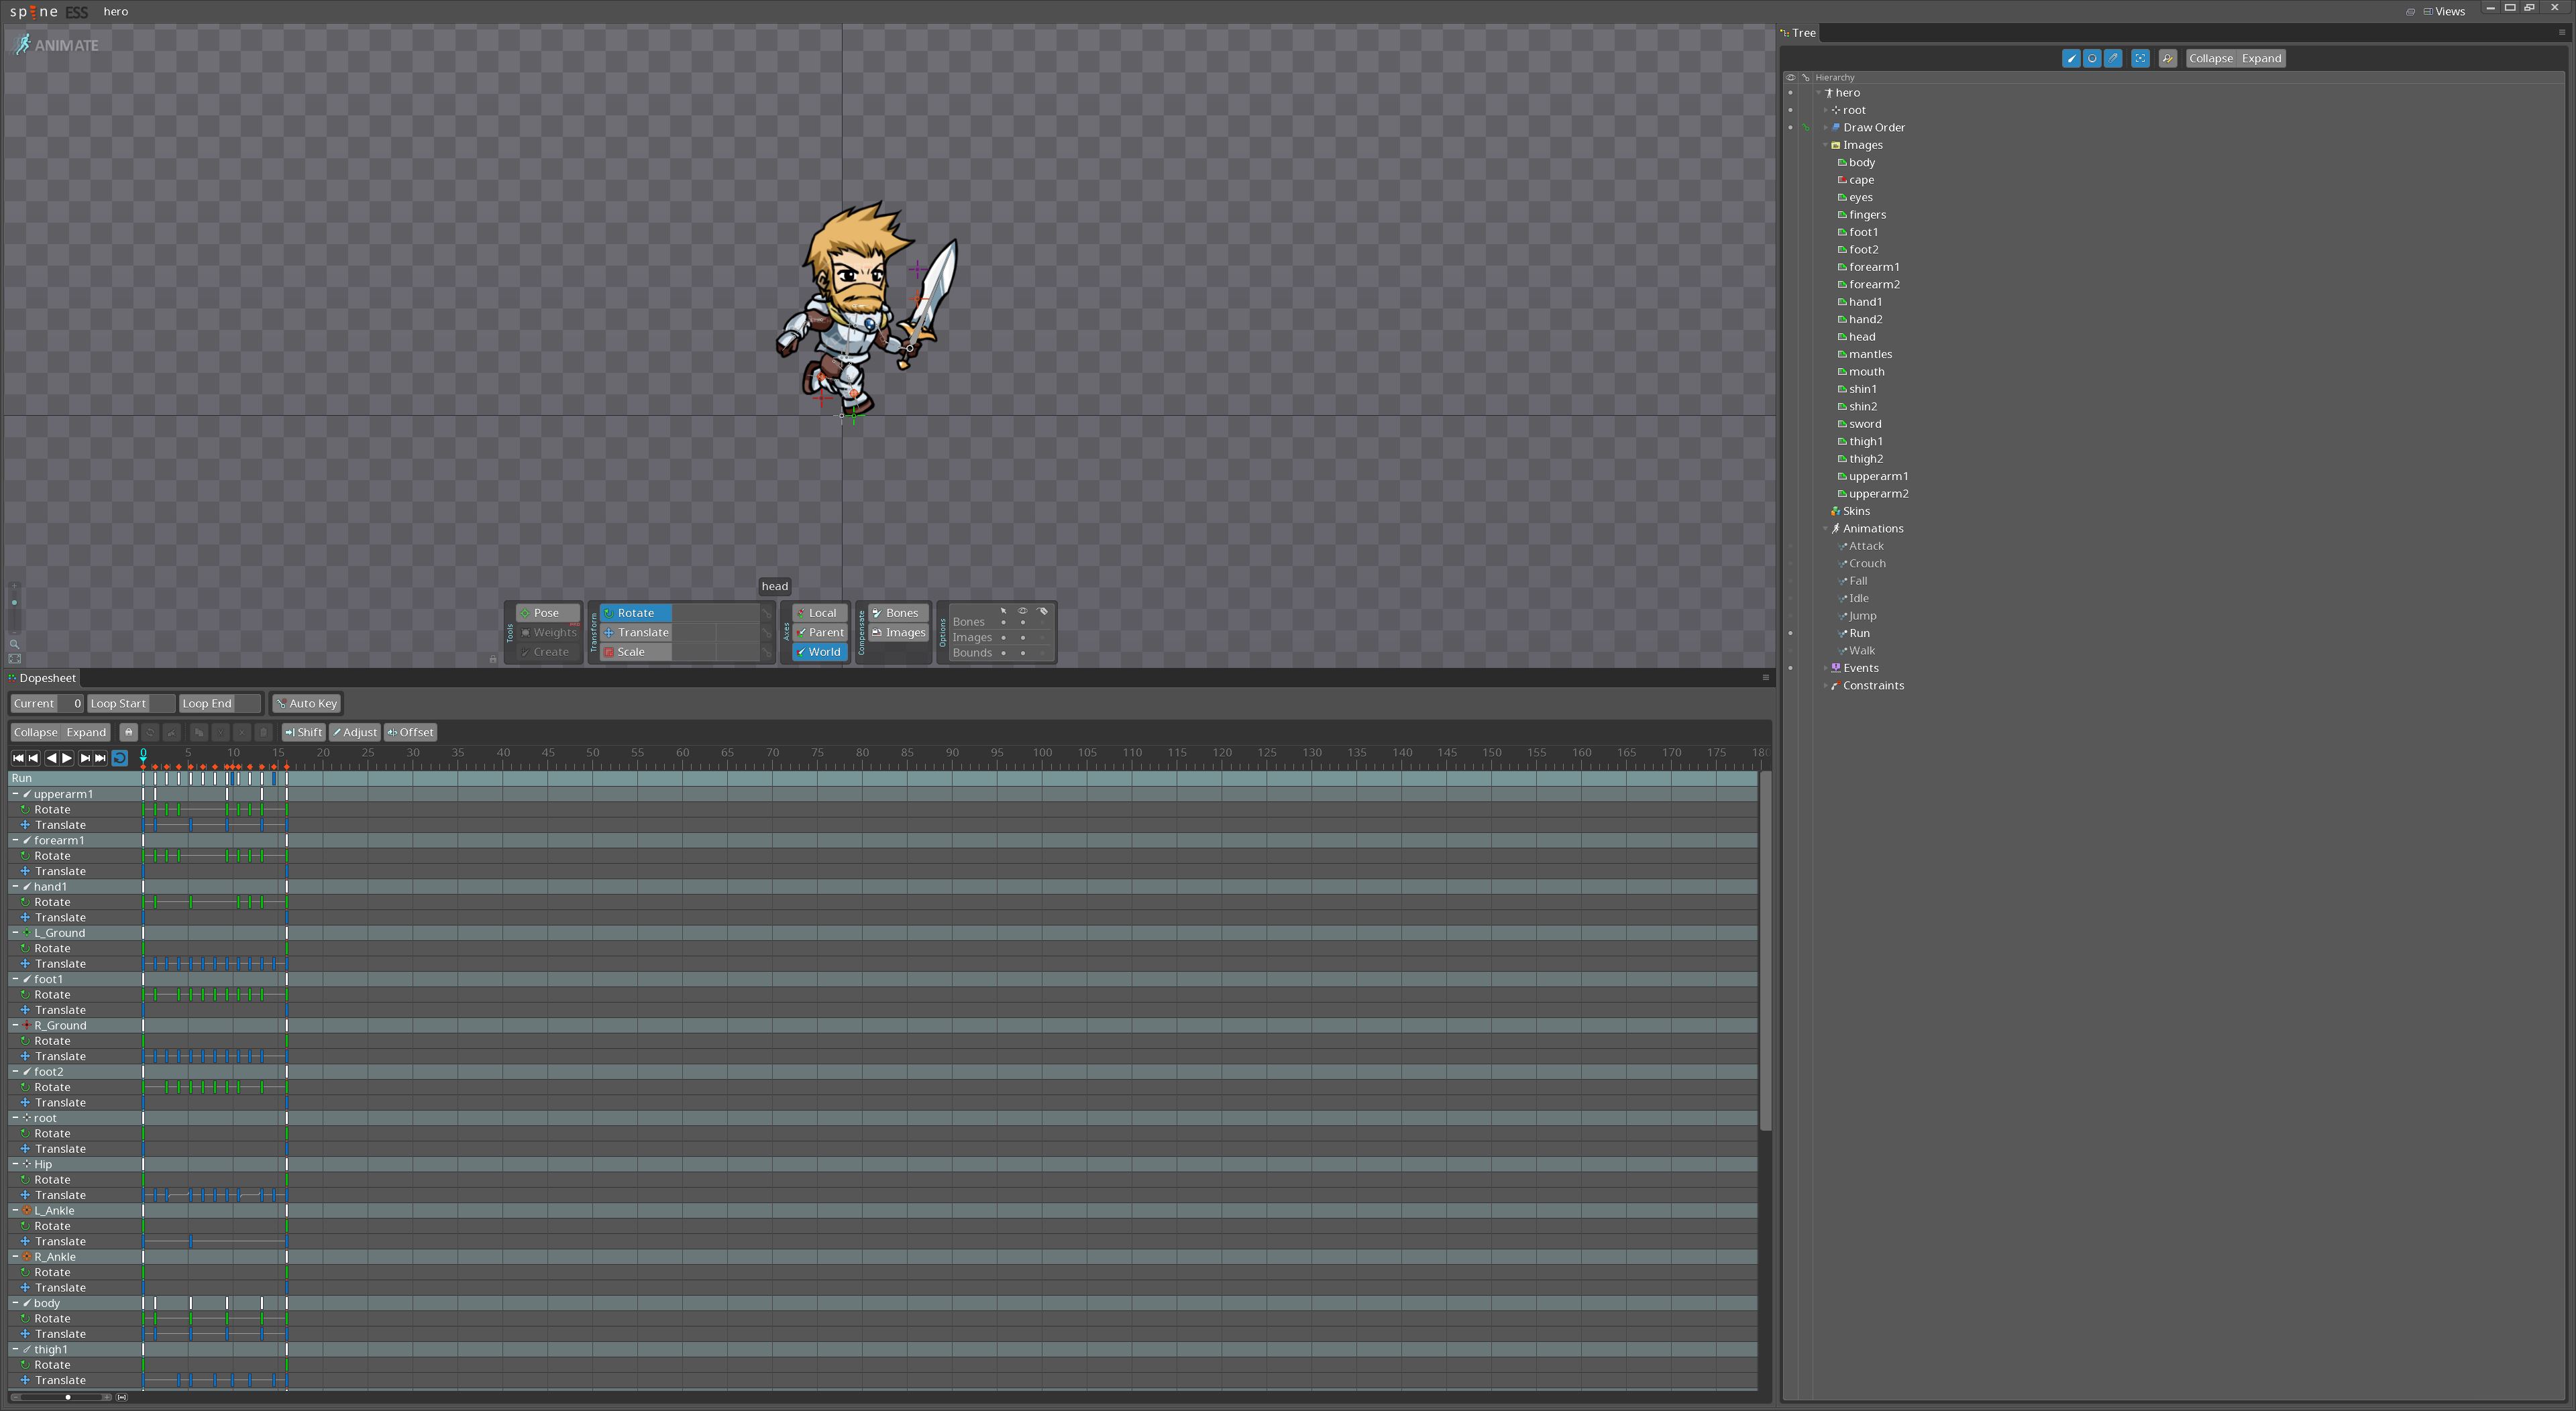Screen dimensions: 2576x1411
Task: Click Collapse button in Dopesheet
Action: pos(35,732)
